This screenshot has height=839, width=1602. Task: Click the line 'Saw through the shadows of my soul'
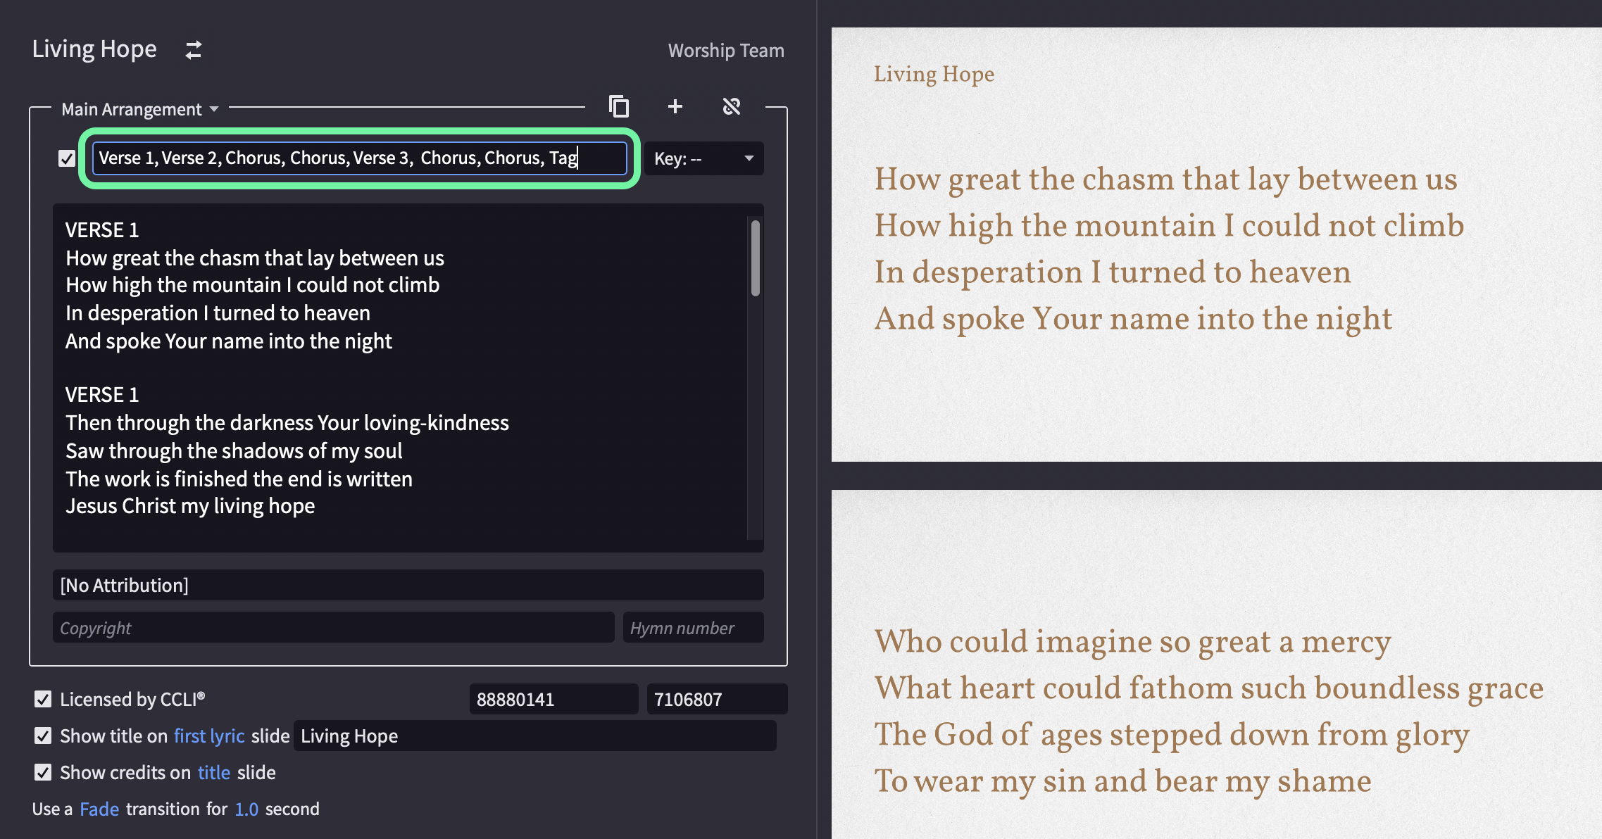(234, 450)
